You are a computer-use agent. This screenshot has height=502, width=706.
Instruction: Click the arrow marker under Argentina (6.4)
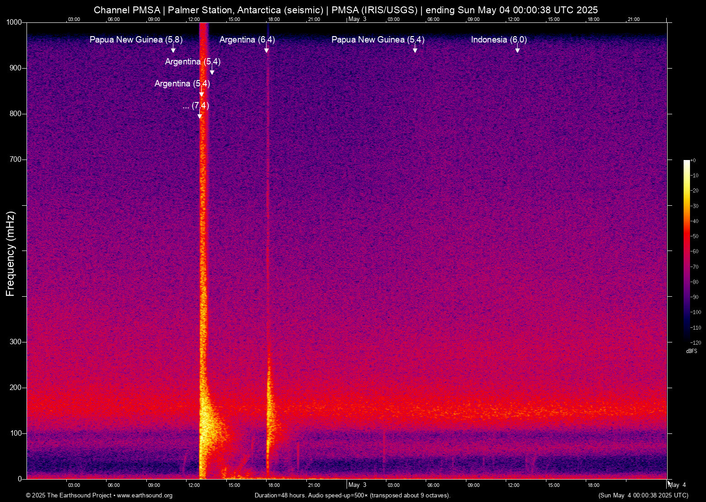(x=267, y=49)
